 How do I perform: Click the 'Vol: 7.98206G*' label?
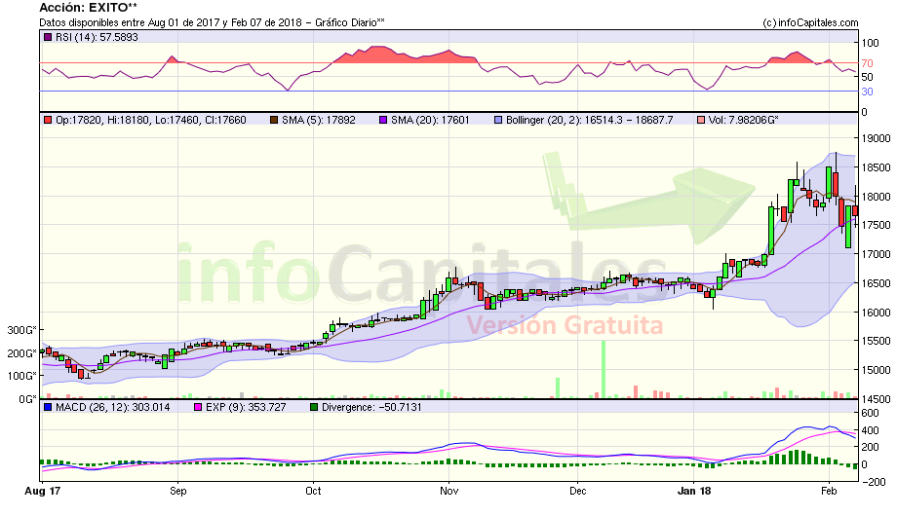pyautogui.click(x=744, y=120)
